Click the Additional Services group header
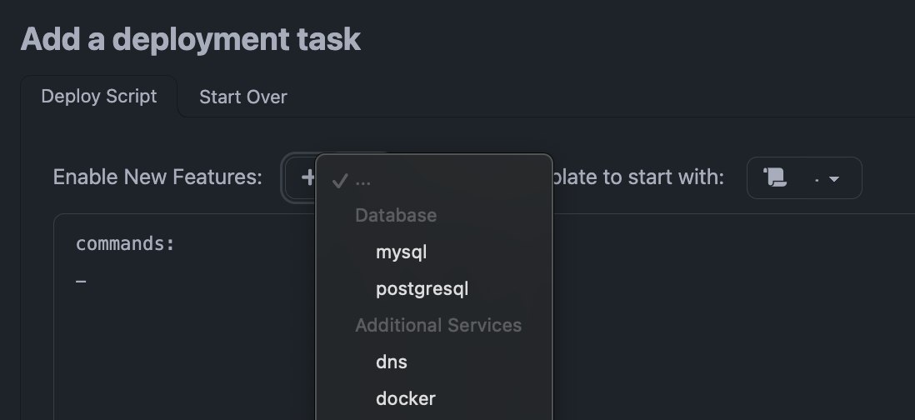This screenshot has height=420, width=915. 437,325
